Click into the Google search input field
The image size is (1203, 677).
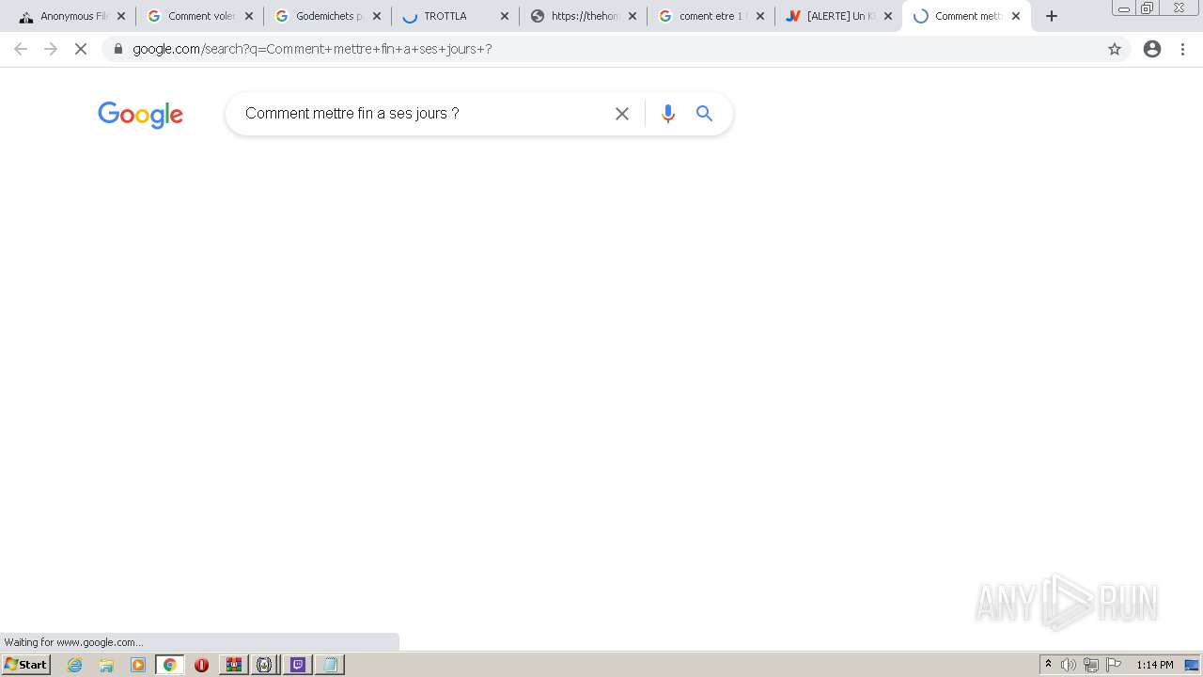(x=423, y=114)
